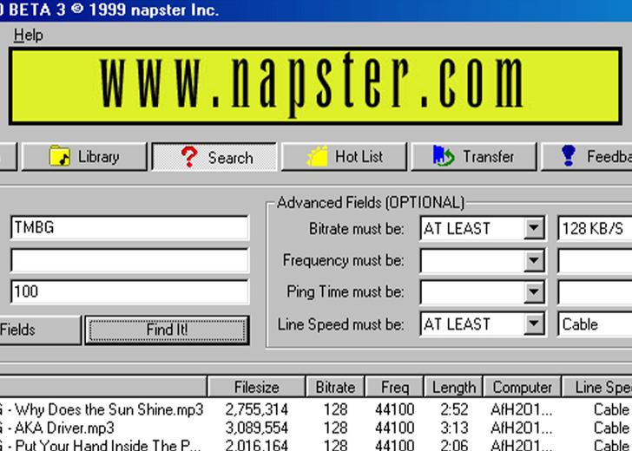Sort results by Filesize column header
This screenshot has height=451, width=632.
(x=256, y=387)
